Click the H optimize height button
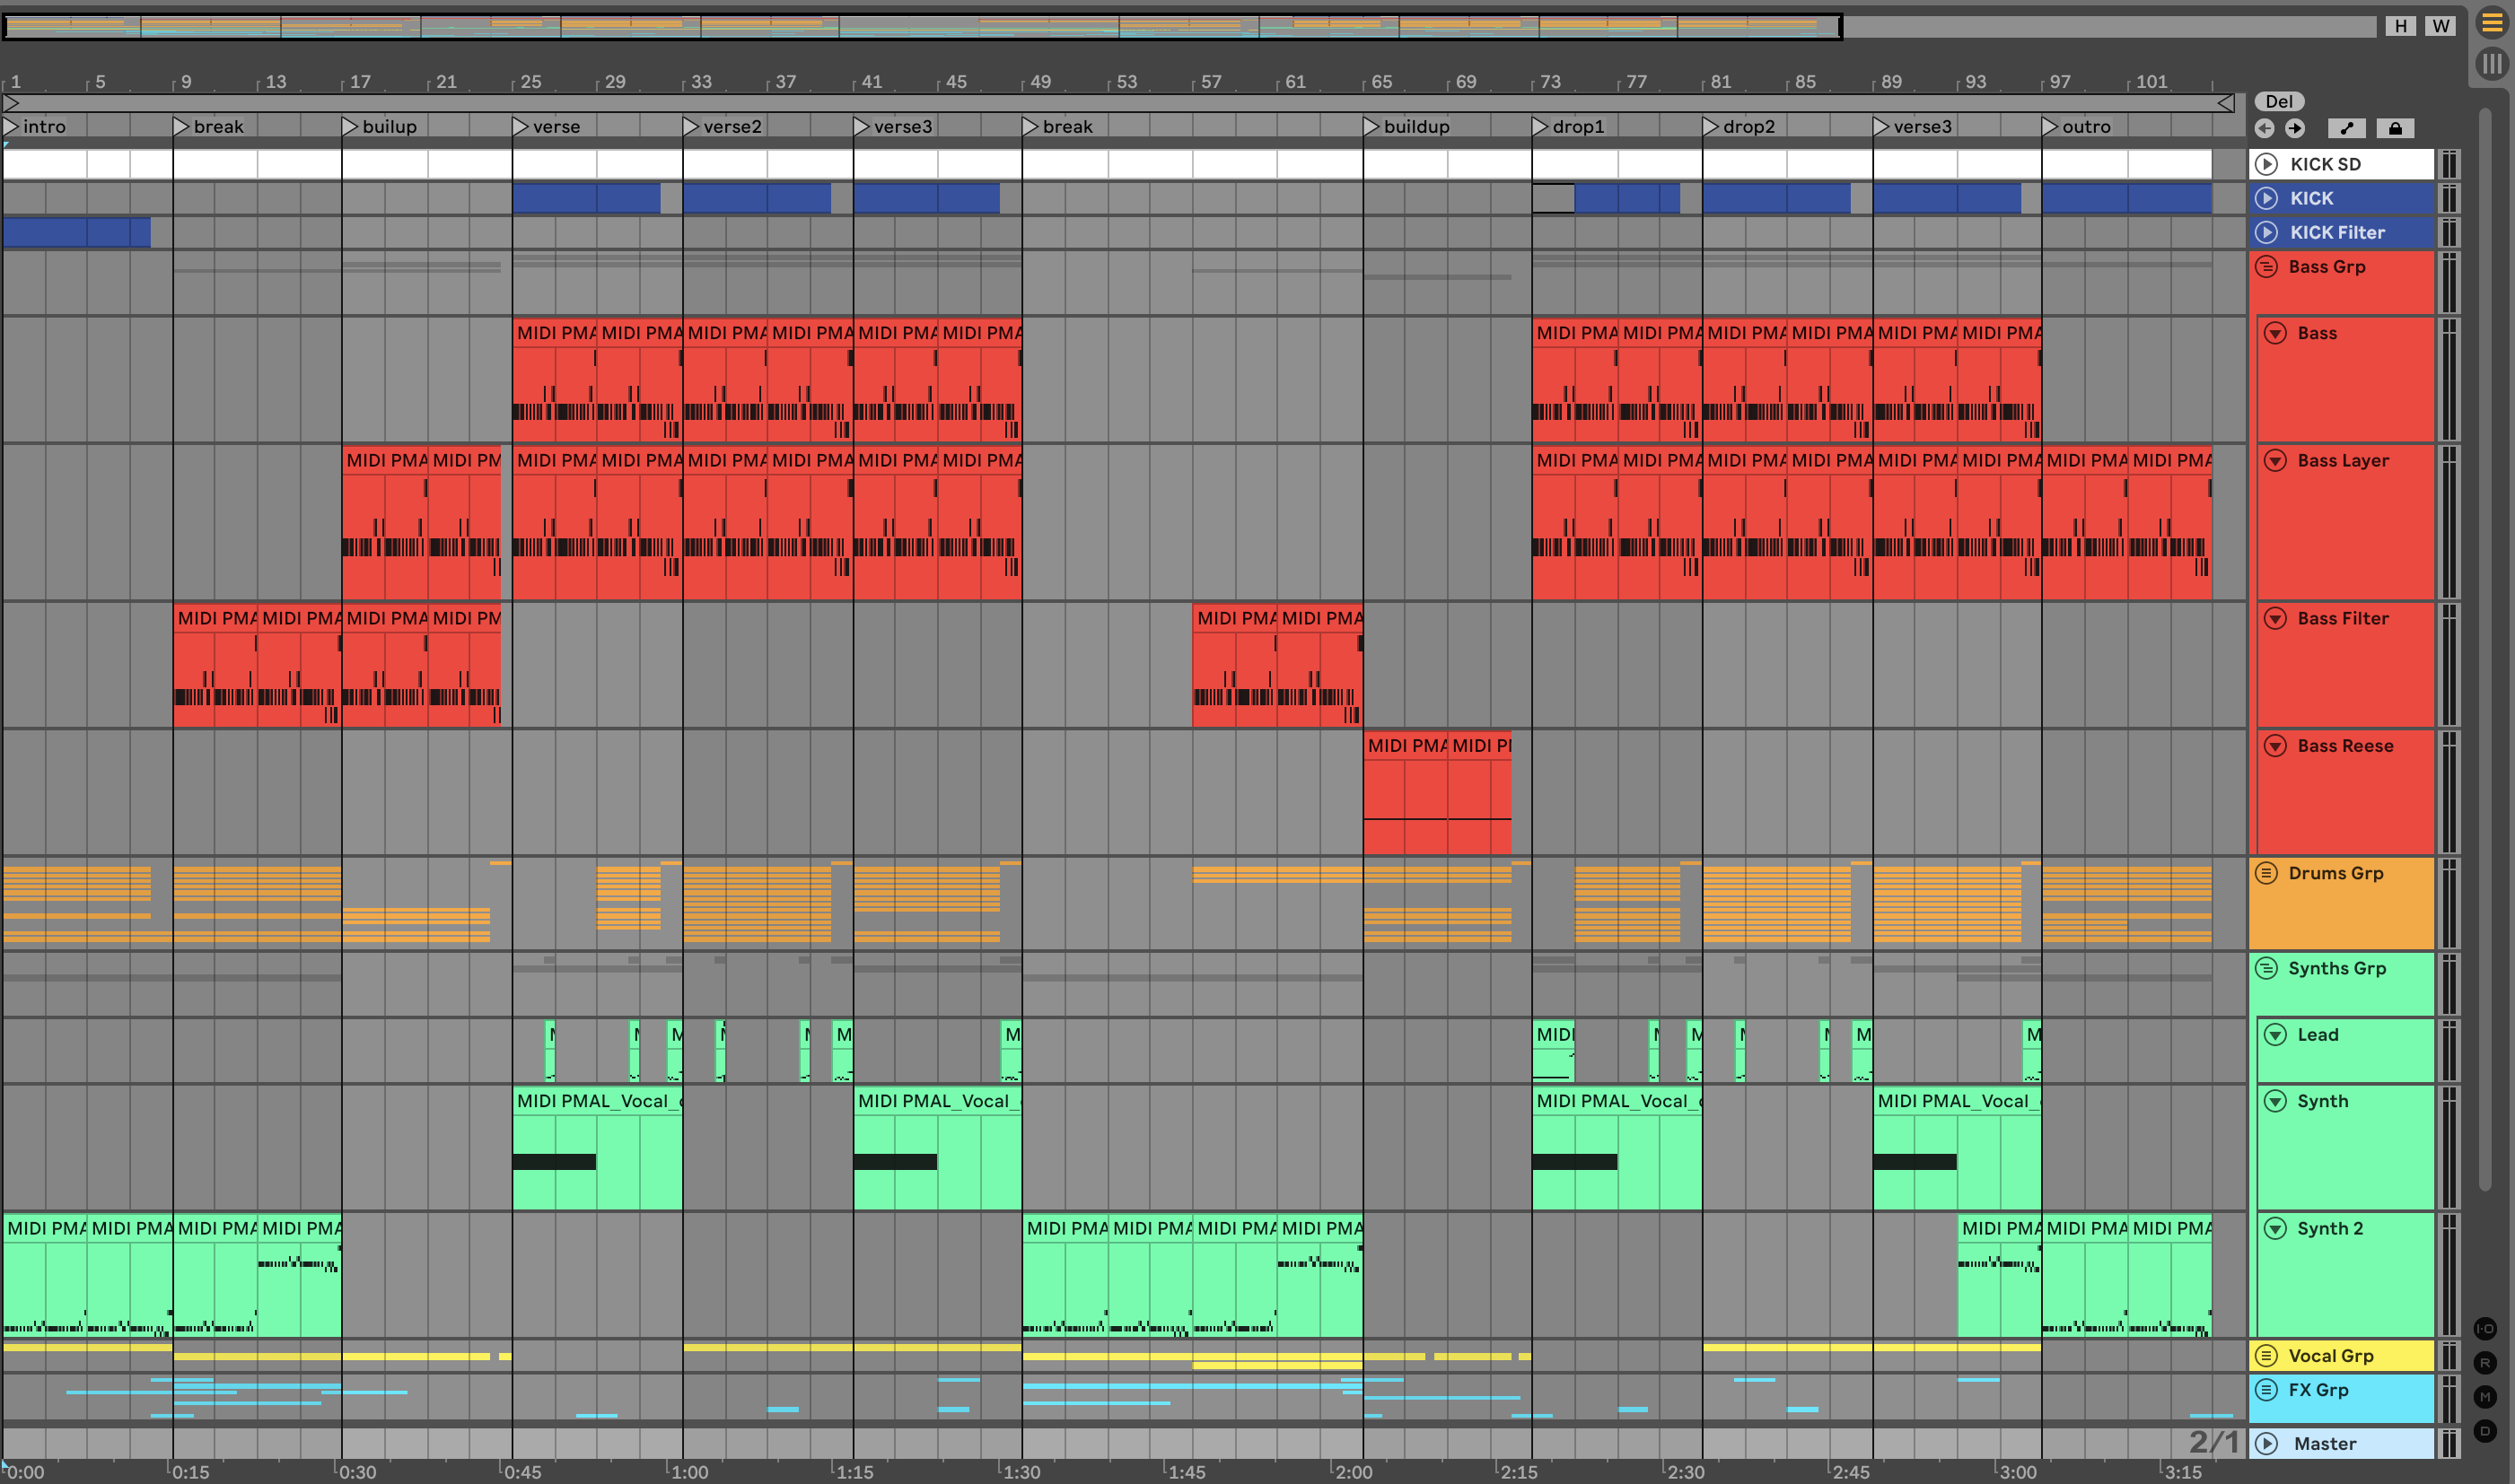Image resolution: width=2515 pixels, height=1484 pixels. [2400, 26]
